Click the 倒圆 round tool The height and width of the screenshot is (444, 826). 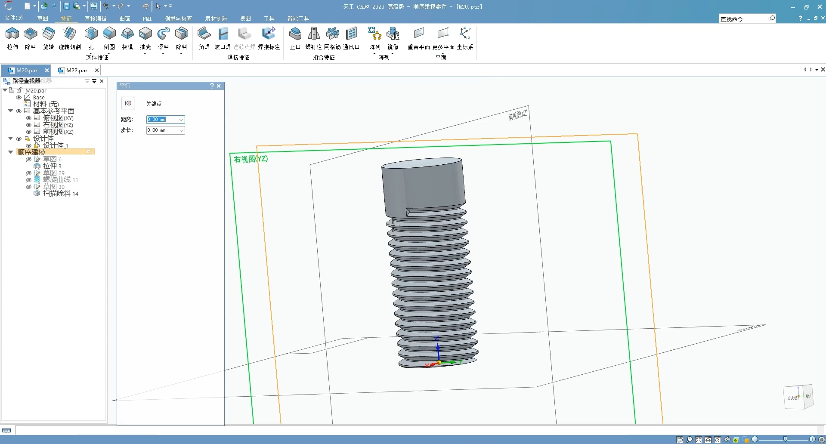click(x=109, y=38)
